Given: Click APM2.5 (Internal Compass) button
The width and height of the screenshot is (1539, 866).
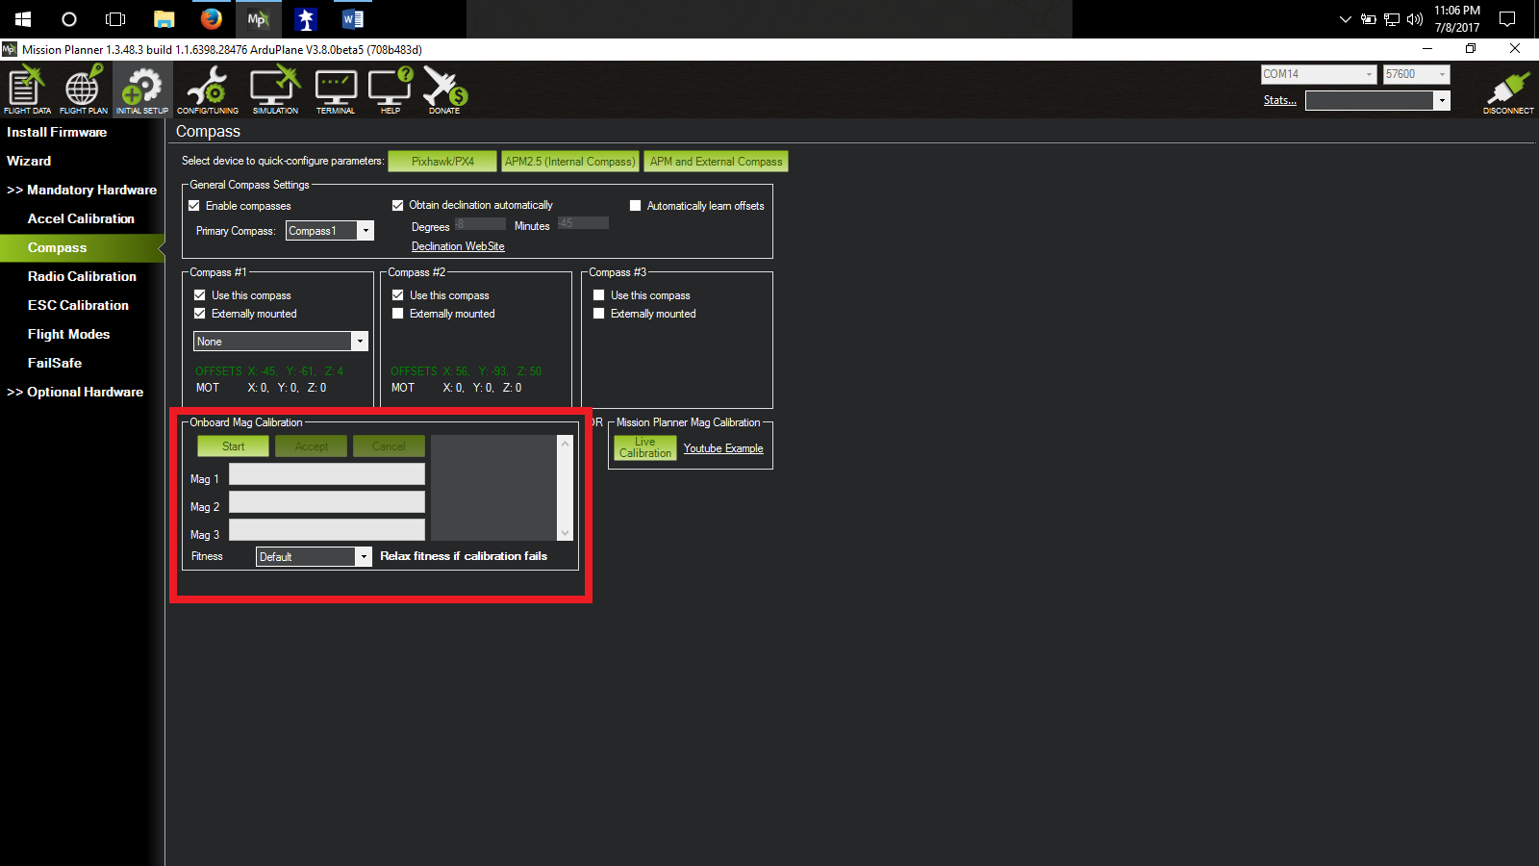Looking at the screenshot, I should 569,162.
